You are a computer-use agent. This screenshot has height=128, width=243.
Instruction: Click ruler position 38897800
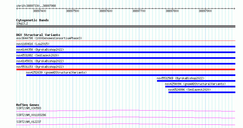tap(172, 11)
